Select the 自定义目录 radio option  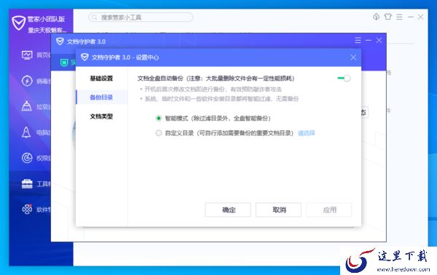pos(159,133)
